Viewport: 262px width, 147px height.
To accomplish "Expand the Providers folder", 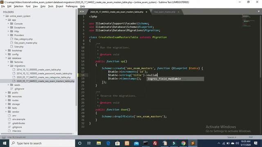I will (8, 35).
